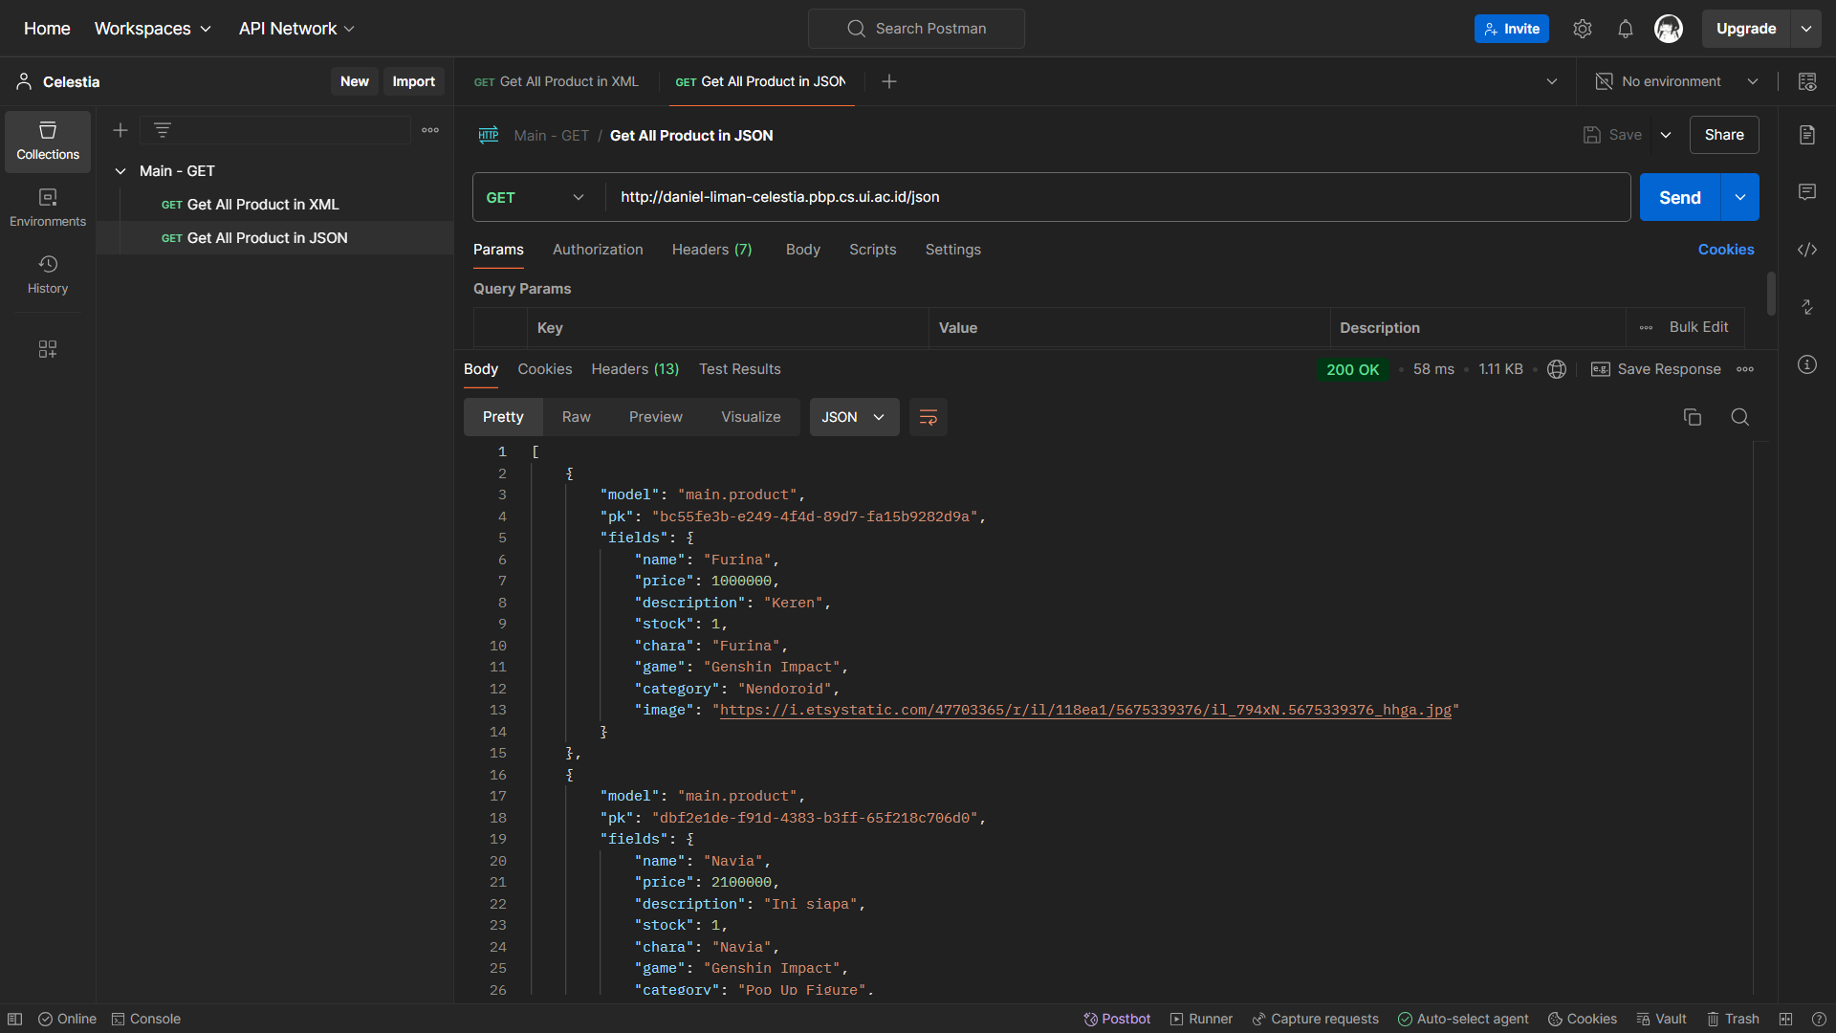Toggle the two-pane layout icon in status bar
The height and width of the screenshot is (1033, 1836).
click(1785, 1019)
